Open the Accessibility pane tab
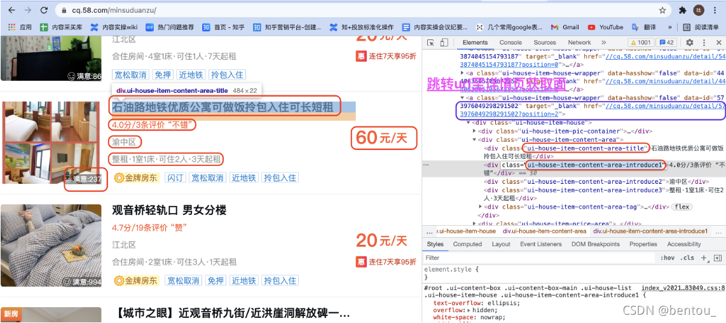This screenshot has height=323, width=726. (x=684, y=244)
